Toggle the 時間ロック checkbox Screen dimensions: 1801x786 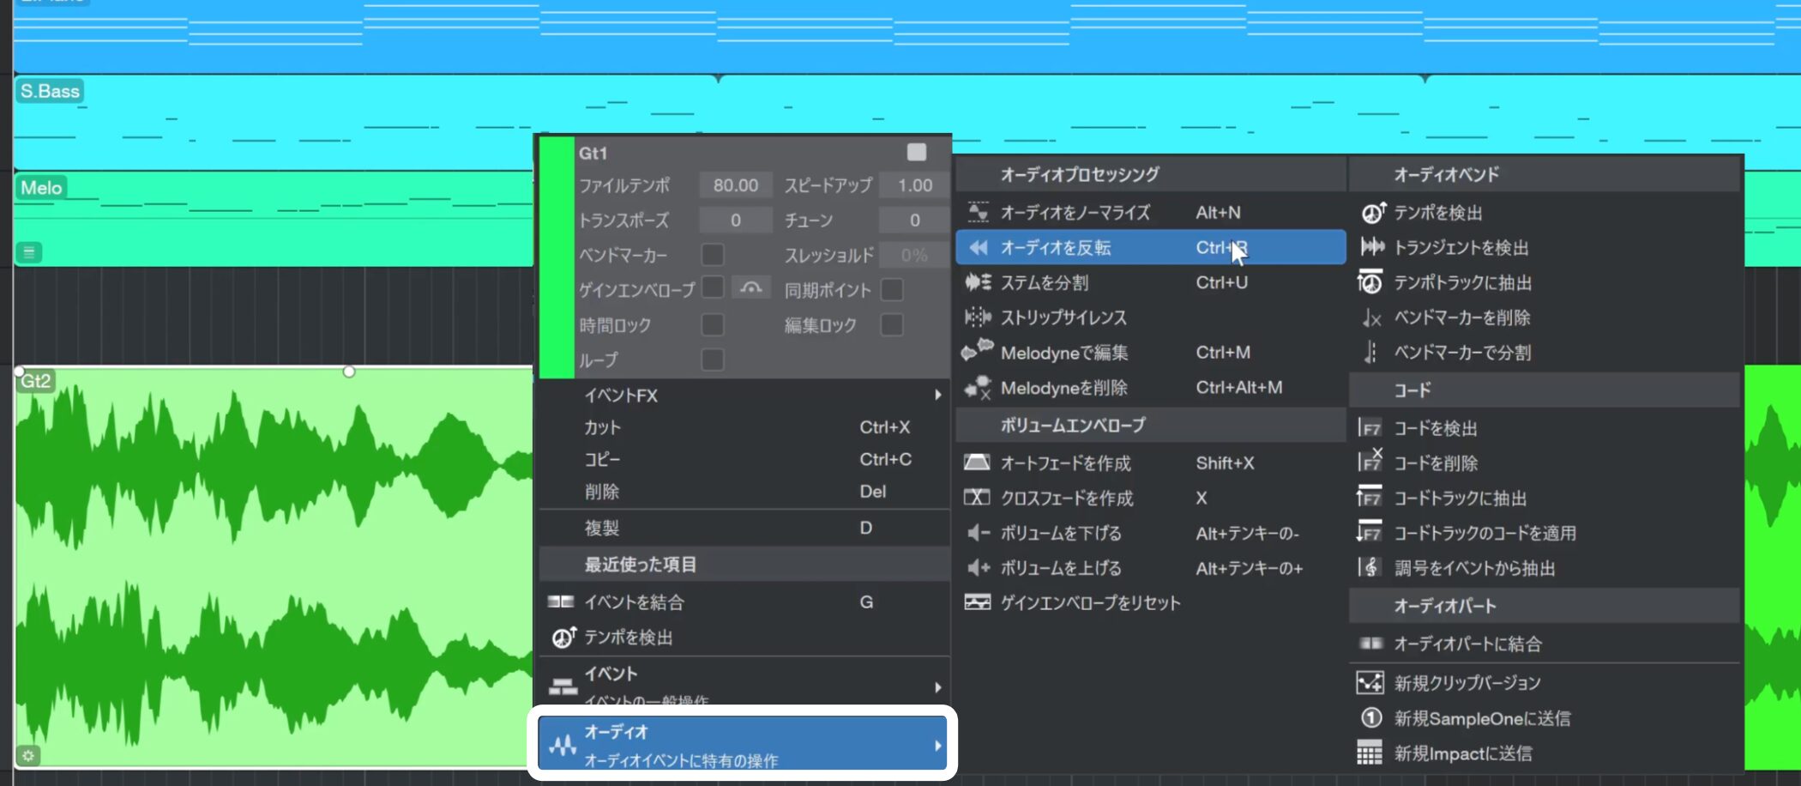point(712,325)
